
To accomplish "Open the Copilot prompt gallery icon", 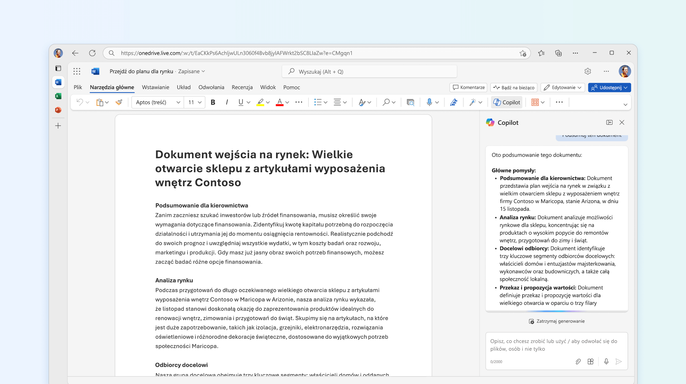I will point(591,362).
